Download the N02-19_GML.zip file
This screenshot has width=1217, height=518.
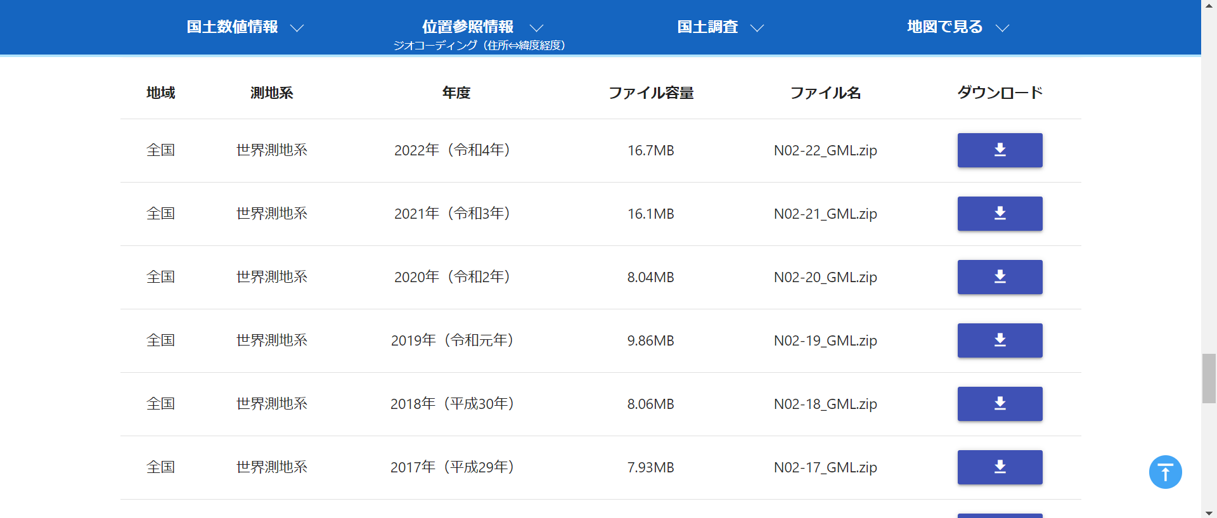coord(1000,340)
